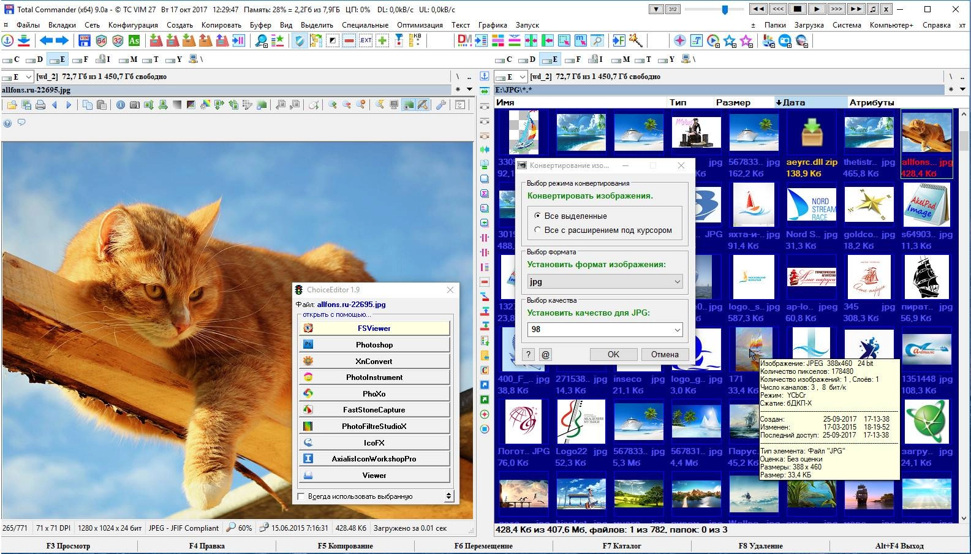Open the image format 'jpg' dropdown
The height and width of the screenshot is (554, 971).
[x=605, y=282]
